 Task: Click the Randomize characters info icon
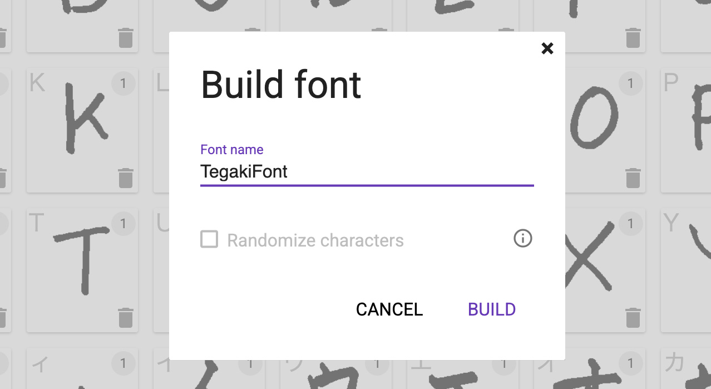[522, 239]
